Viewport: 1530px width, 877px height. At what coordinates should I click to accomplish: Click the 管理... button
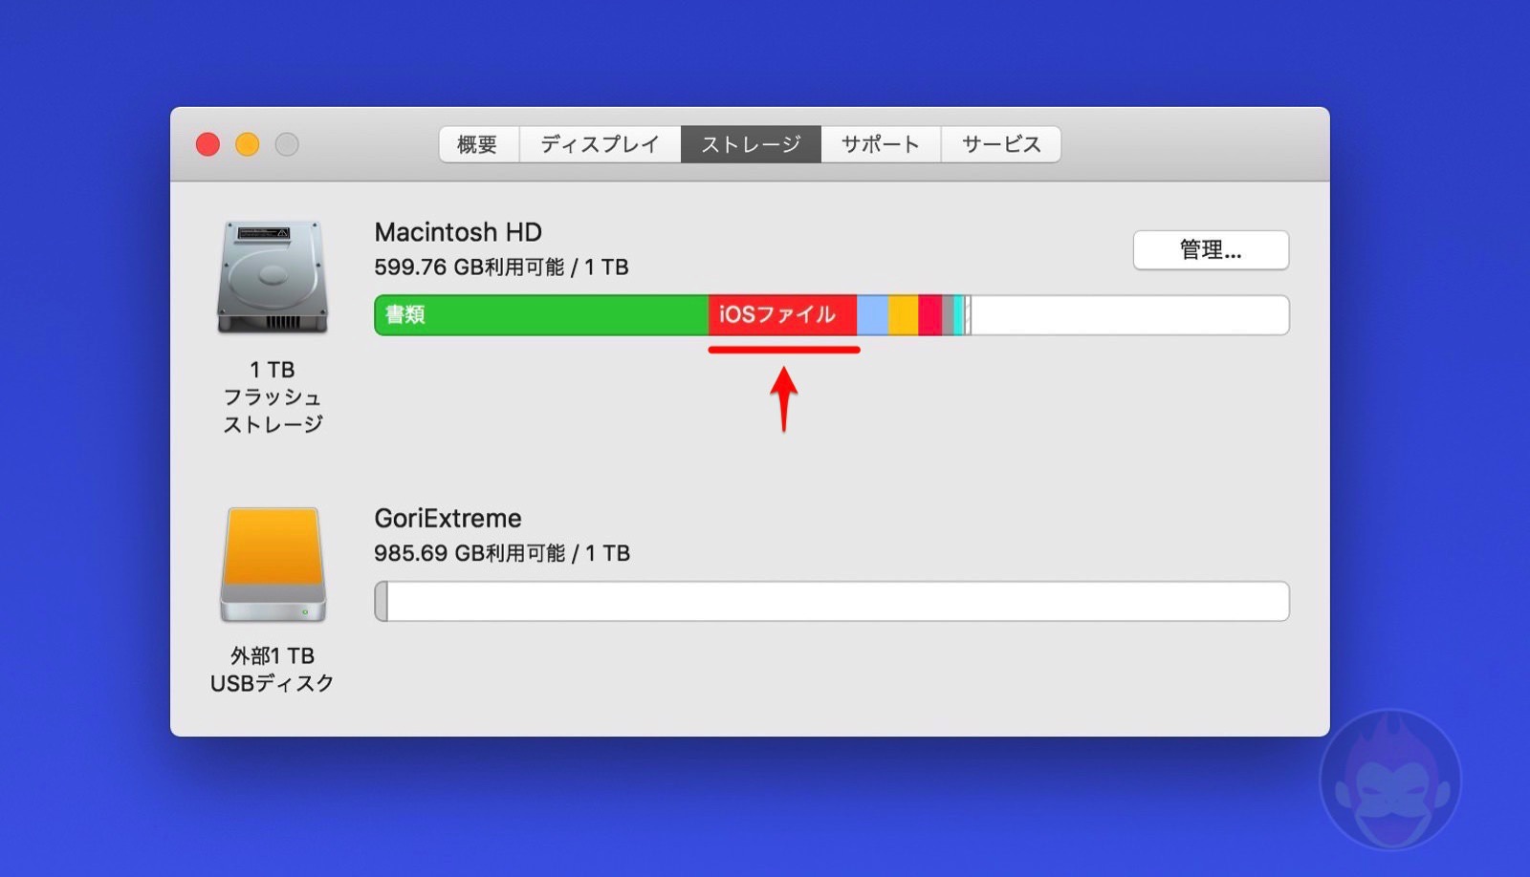(1211, 250)
